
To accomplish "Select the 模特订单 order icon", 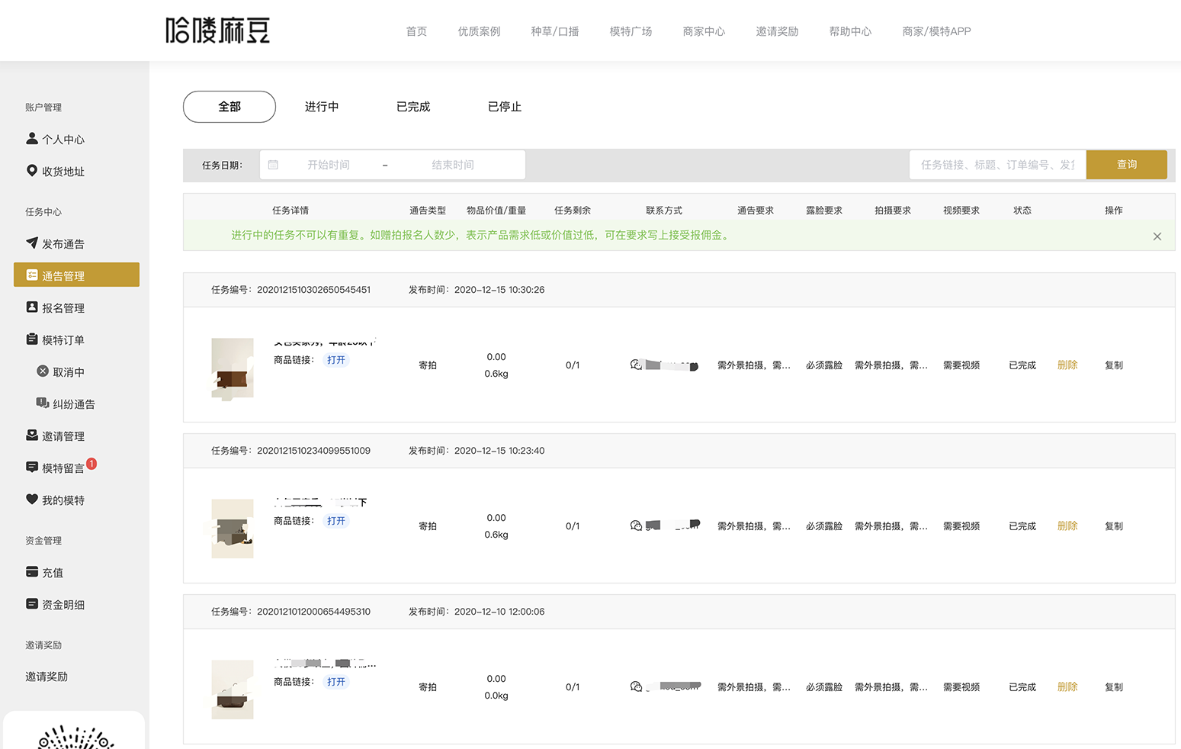I will 31,339.
